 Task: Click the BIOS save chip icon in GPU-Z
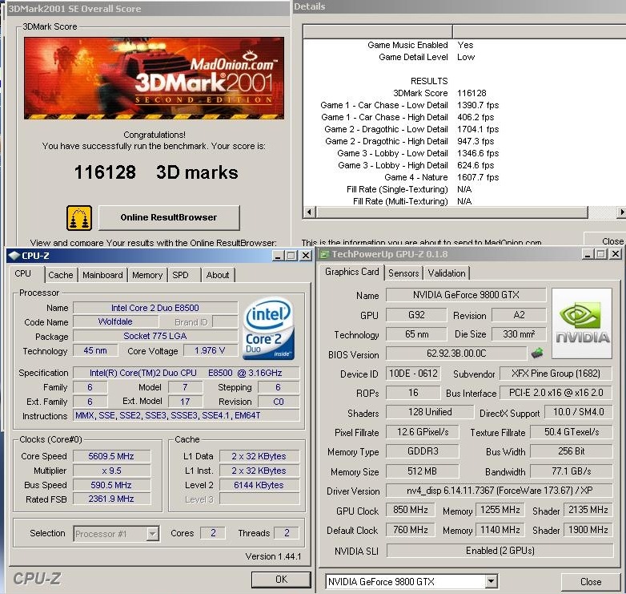click(537, 353)
